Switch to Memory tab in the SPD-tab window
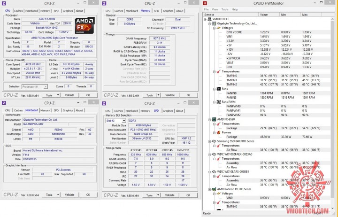338x217 pixels. [145, 111]
